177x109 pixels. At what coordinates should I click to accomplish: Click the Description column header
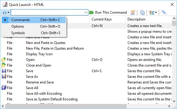click(149, 19)
